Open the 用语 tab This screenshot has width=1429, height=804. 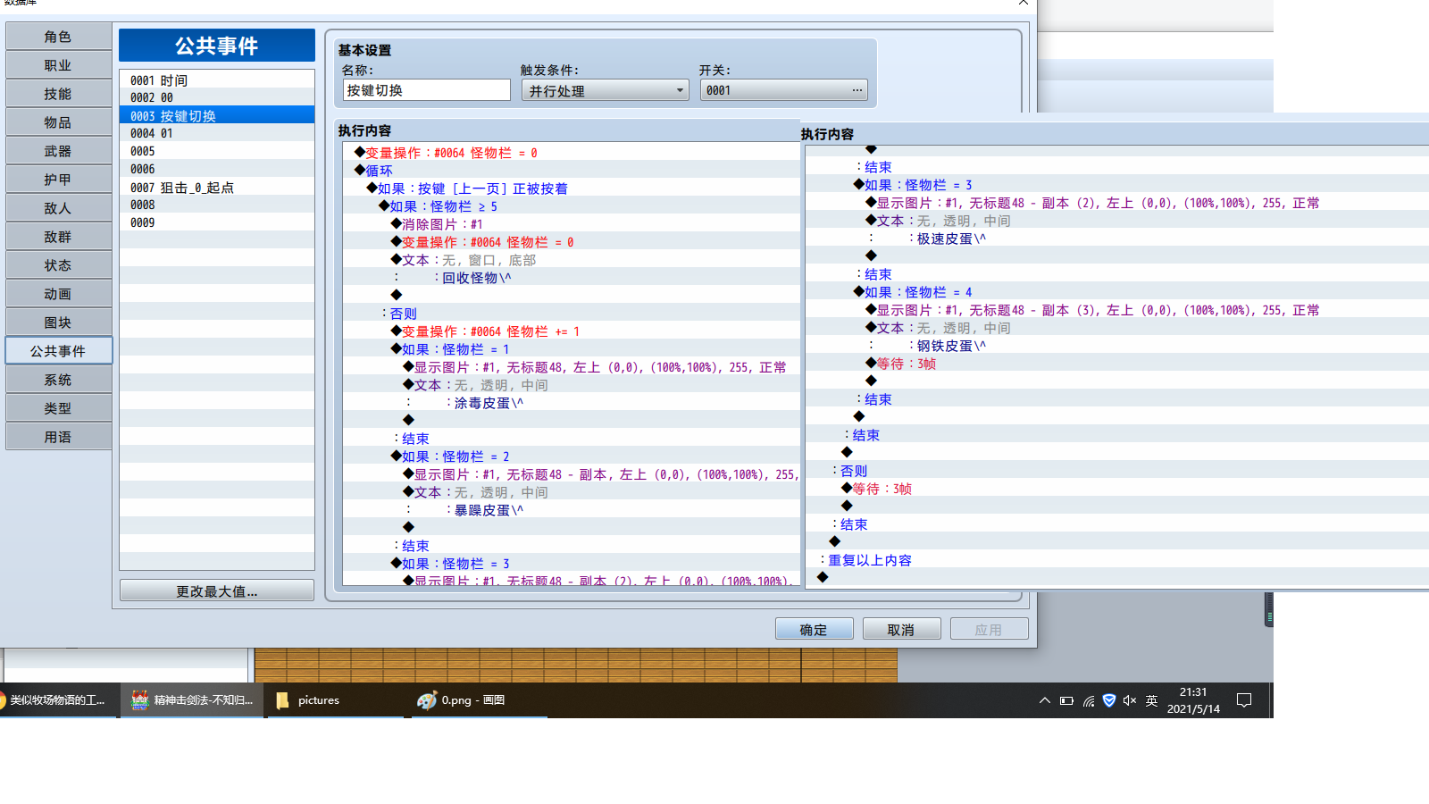click(x=58, y=437)
